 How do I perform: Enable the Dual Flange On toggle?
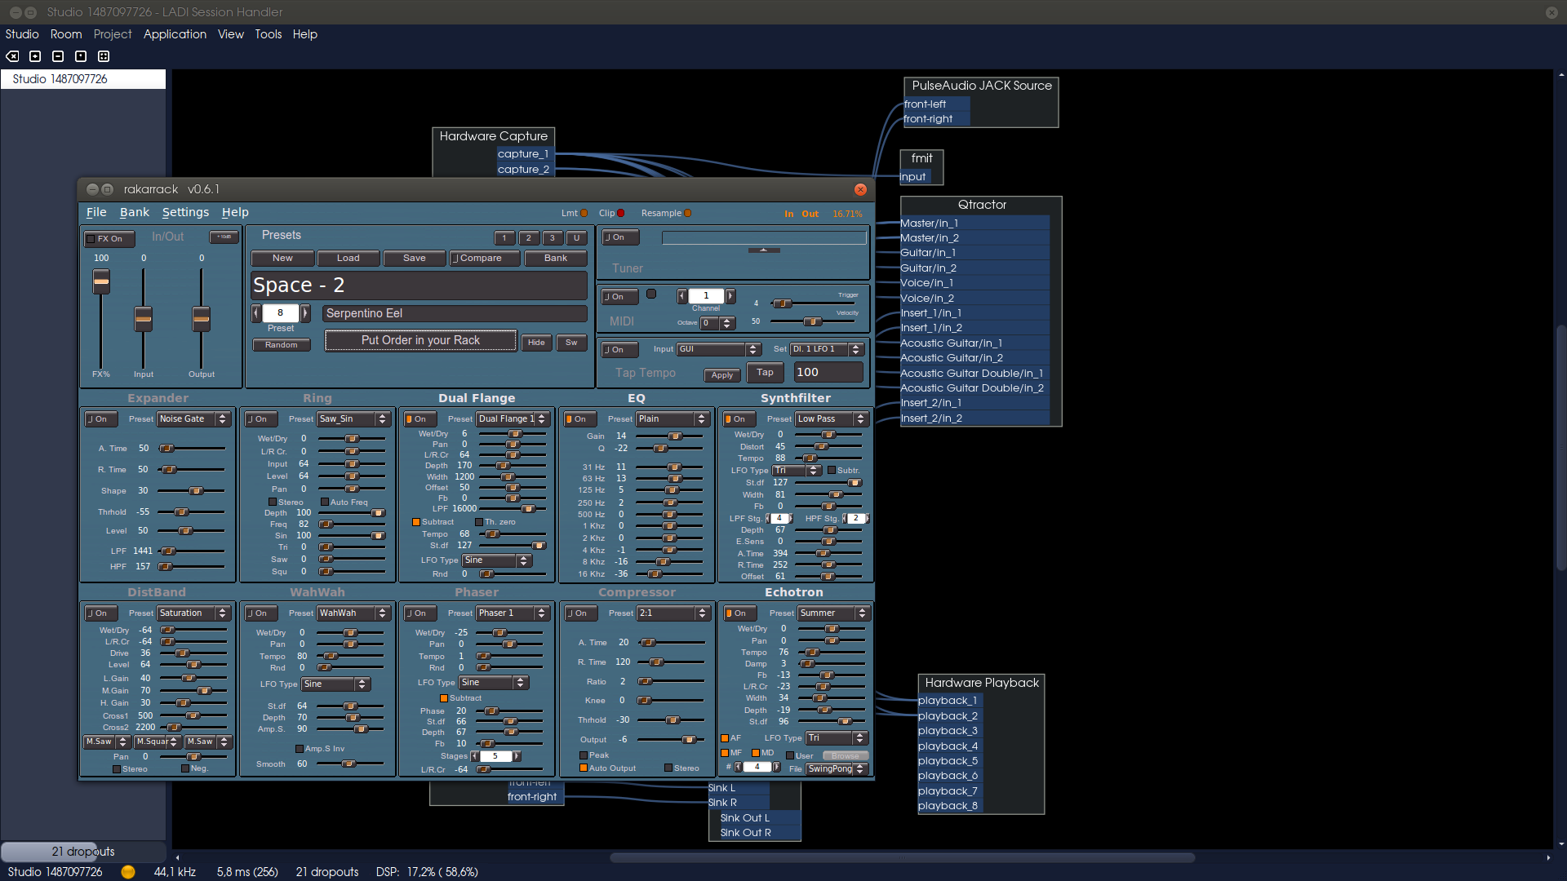(x=421, y=419)
